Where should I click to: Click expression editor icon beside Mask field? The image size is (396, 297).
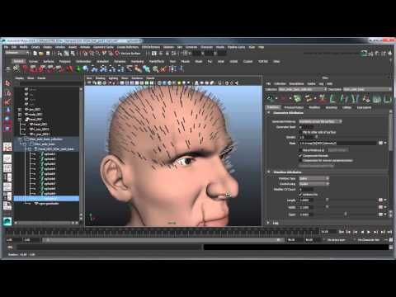[380, 143]
